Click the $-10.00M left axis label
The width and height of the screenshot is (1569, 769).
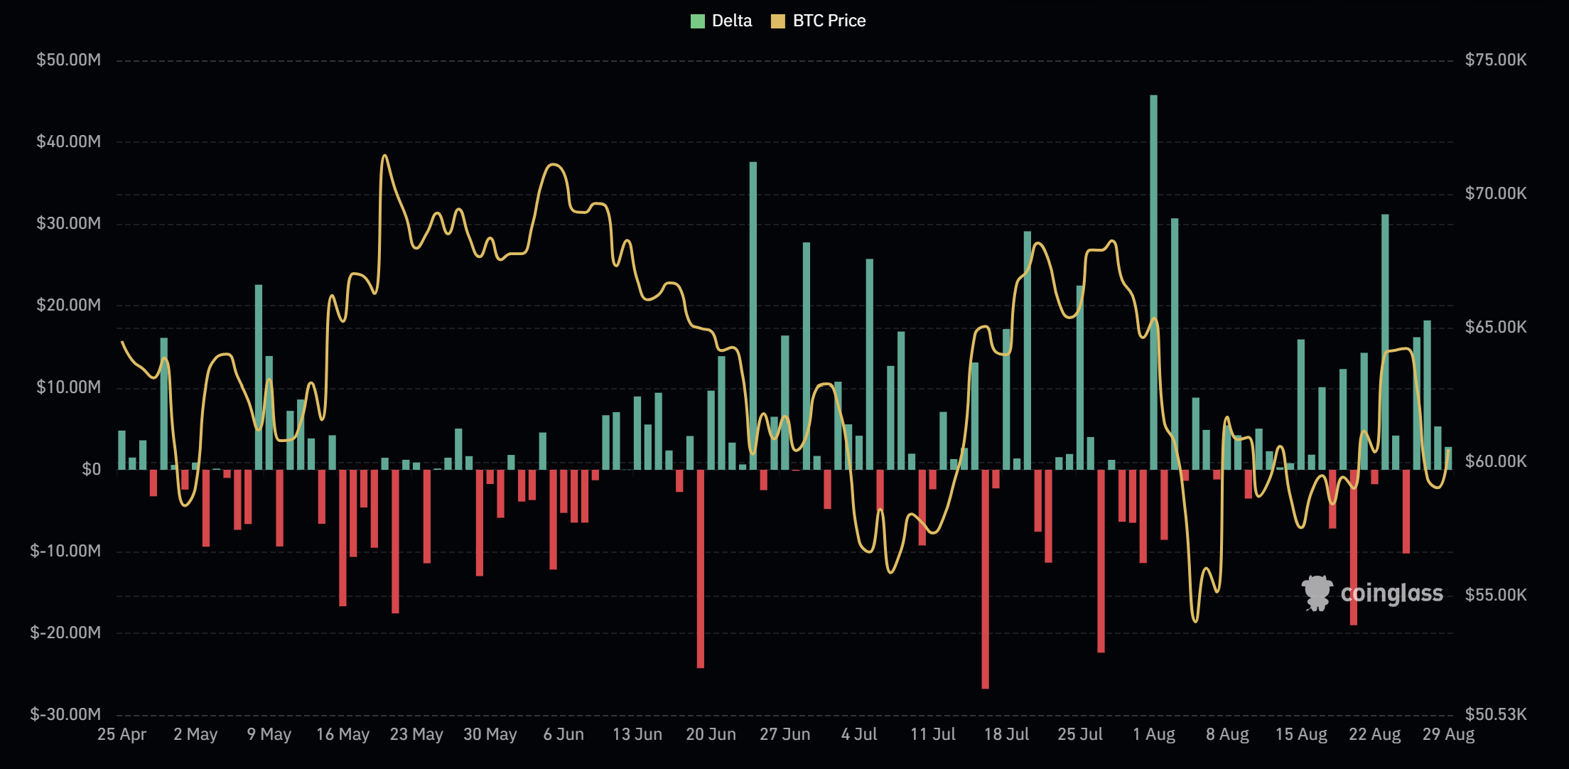tap(65, 551)
